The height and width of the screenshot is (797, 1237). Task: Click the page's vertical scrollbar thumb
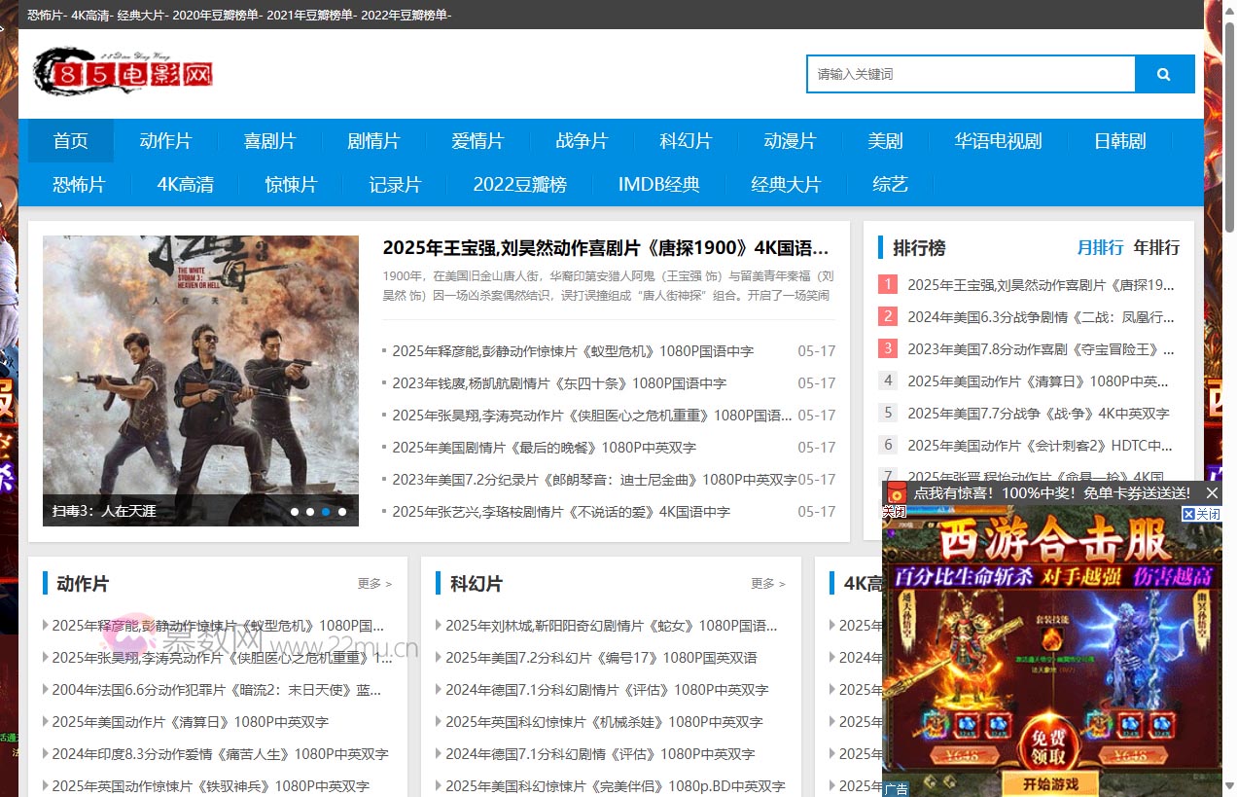coord(1229,127)
